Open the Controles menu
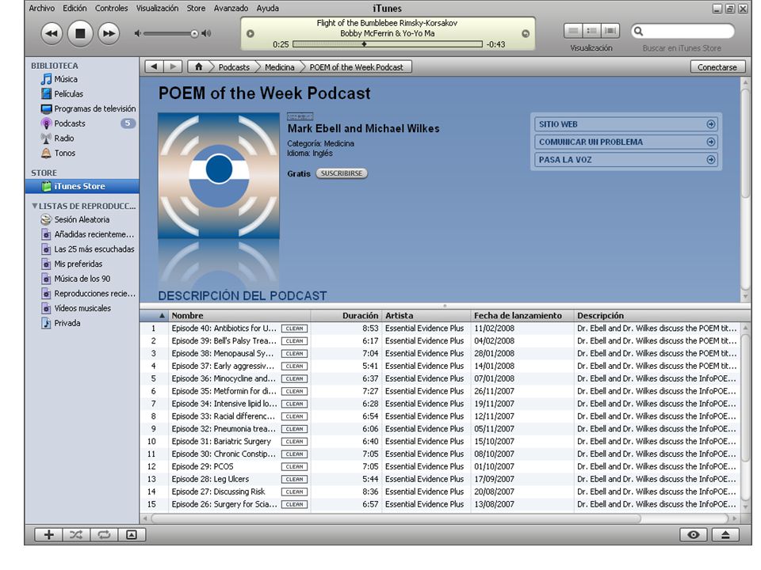 tap(112, 8)
